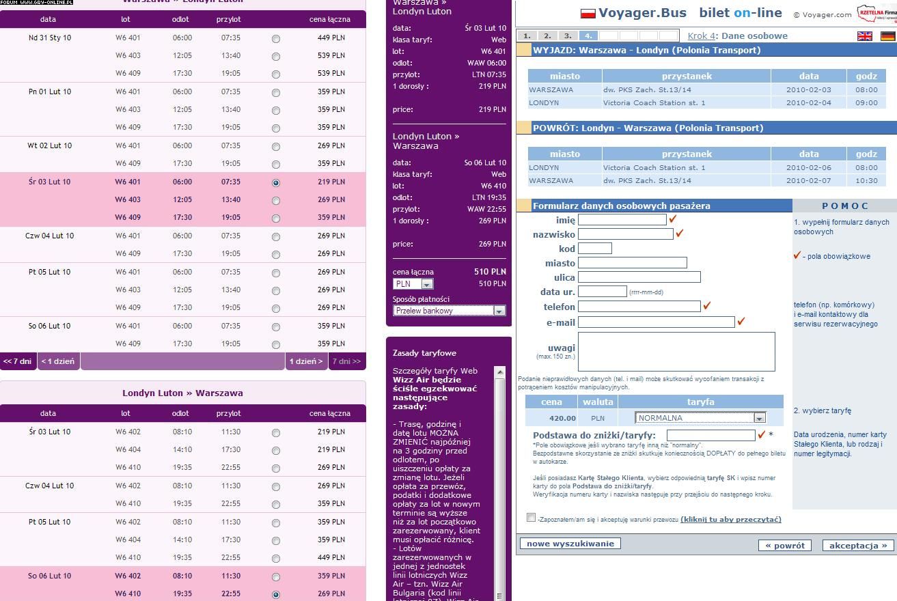Screen dimensions: 897x601
Task: Go to booking step 3
Action: click(x=568, y=36)
